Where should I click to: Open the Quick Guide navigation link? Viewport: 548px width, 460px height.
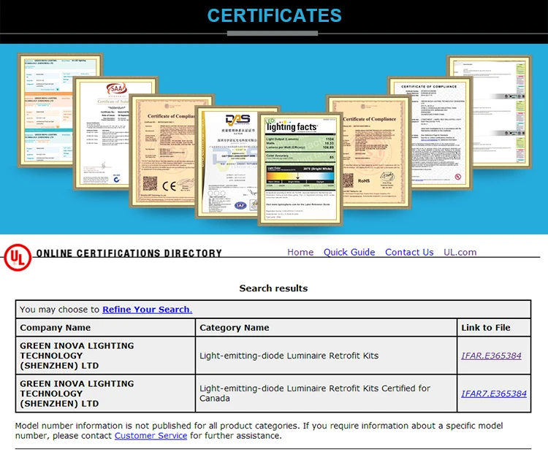tap(349, 252)
